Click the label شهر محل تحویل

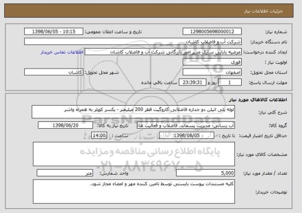click(102, 72)
